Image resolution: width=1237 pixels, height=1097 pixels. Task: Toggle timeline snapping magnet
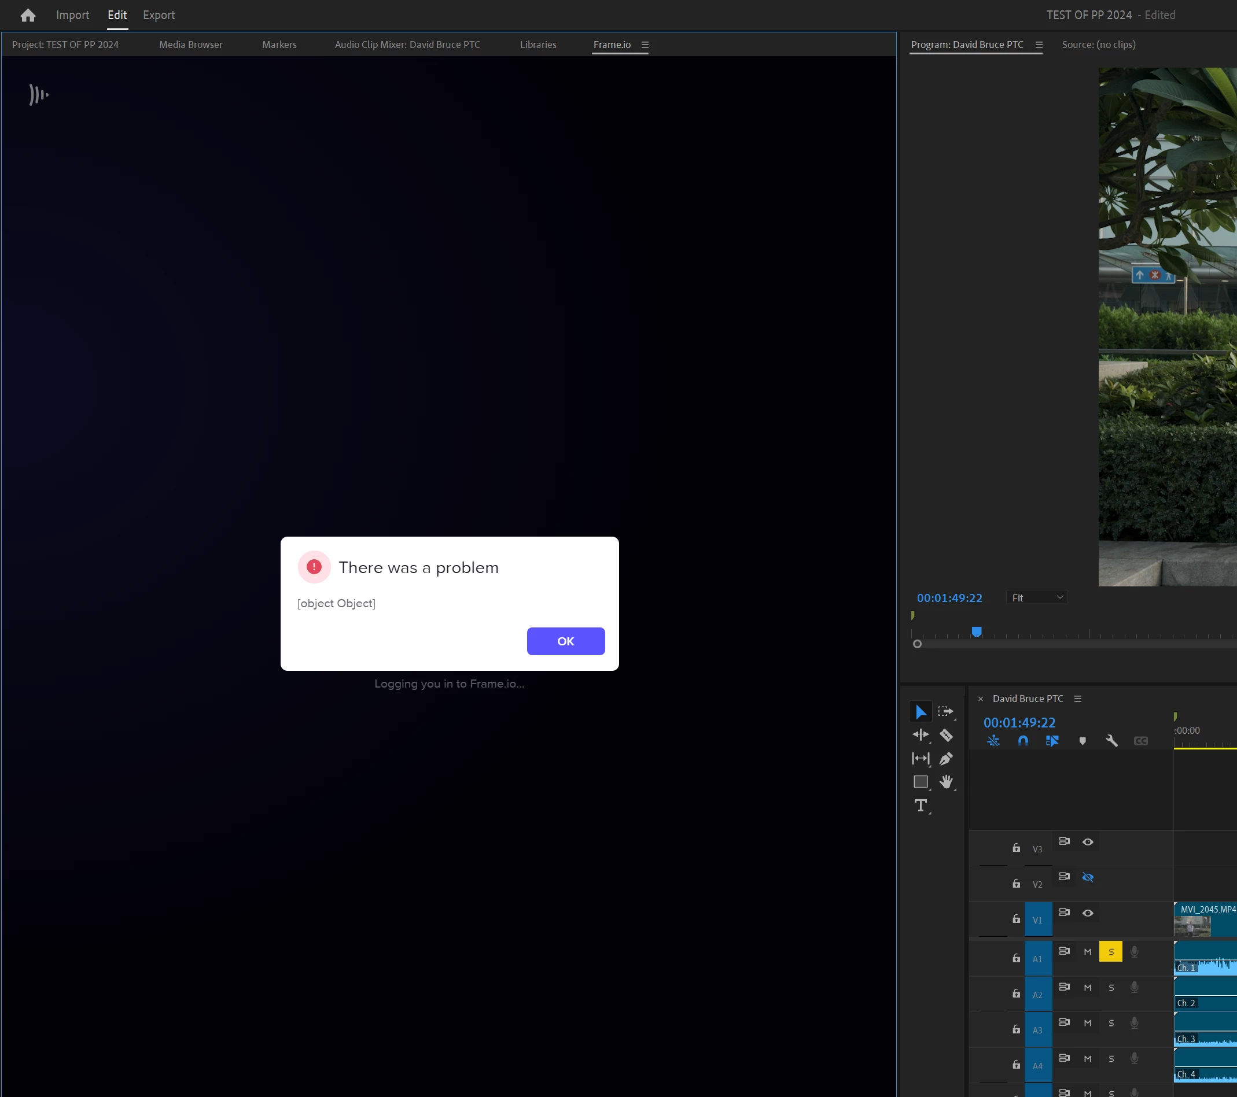pos(1023,741)
